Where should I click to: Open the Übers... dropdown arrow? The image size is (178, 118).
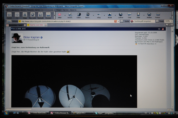(93, 15)
